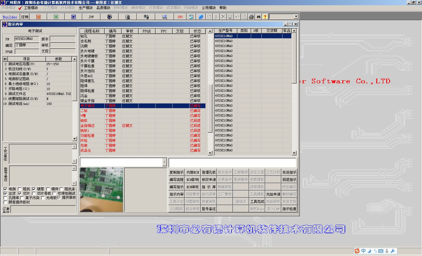The width and height of the screenshot is (422, 256).
Task: Click the print preview toolbar icon
Action: (x=244, y=17)
